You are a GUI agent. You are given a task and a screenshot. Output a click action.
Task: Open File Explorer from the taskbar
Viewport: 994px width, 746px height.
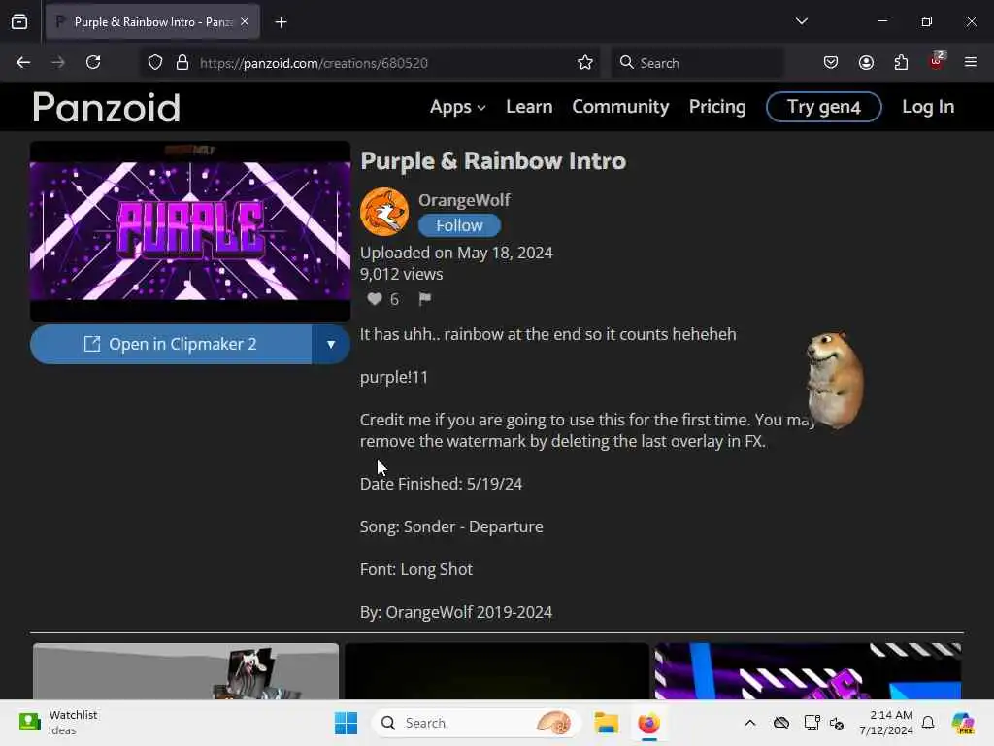pos(606,723)
